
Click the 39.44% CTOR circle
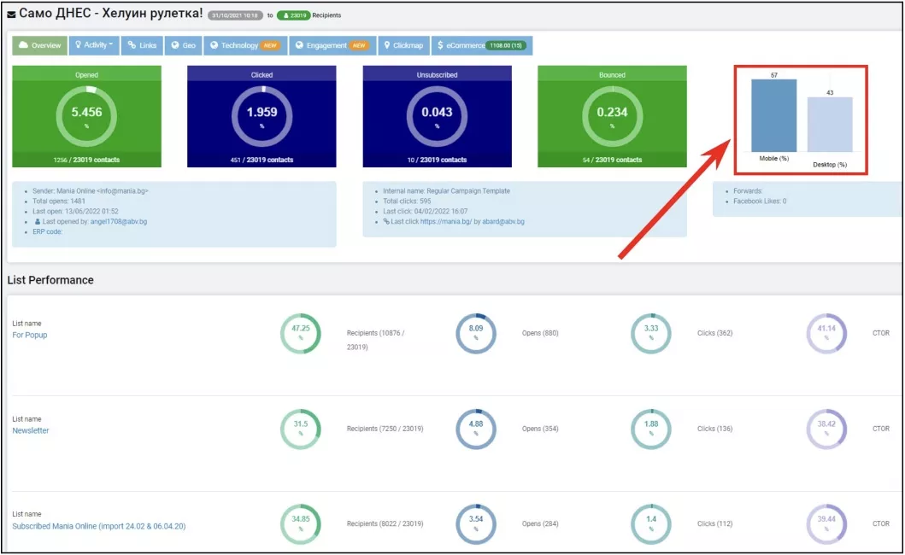pyautogui.click(x=826, y=524)
